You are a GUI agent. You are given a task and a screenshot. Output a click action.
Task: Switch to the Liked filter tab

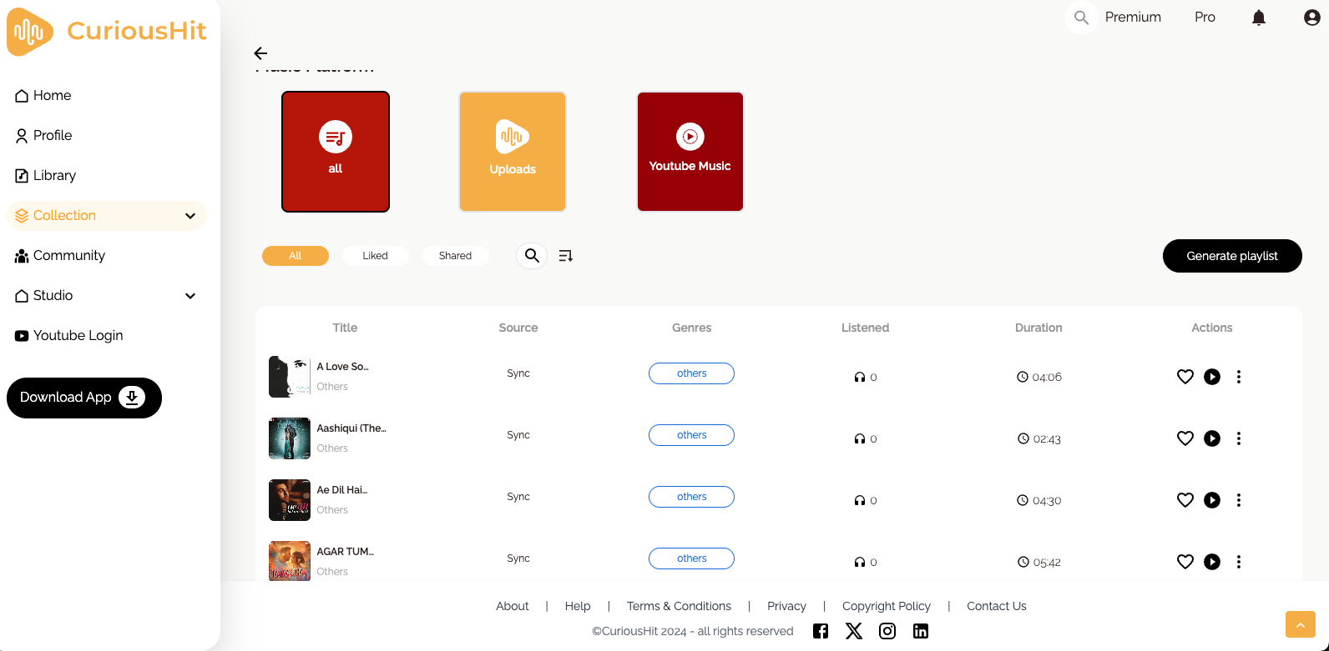click(375, 256)
